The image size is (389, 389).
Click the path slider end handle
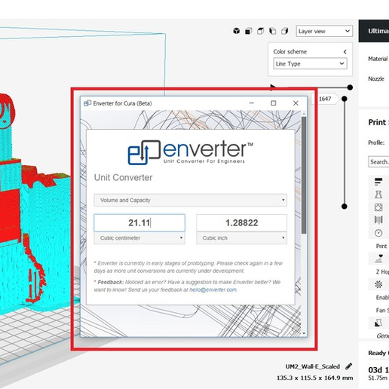[x=350, y=87]
